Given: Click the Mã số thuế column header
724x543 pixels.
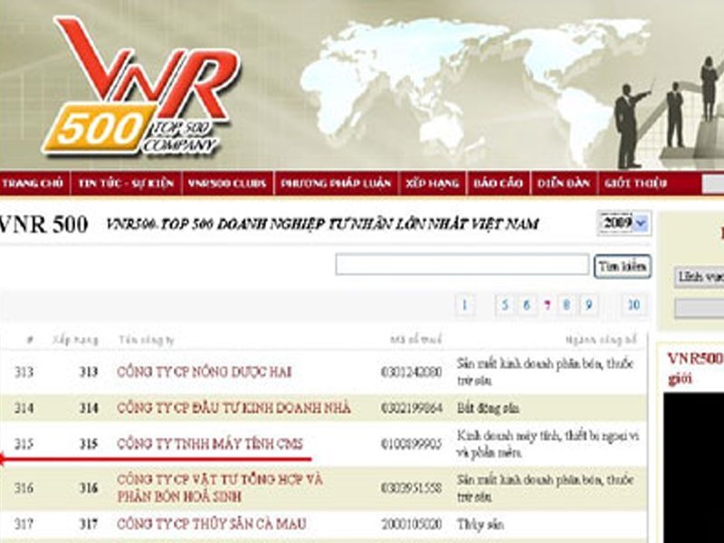Looking at the screenshot, I should pos(415,340).
